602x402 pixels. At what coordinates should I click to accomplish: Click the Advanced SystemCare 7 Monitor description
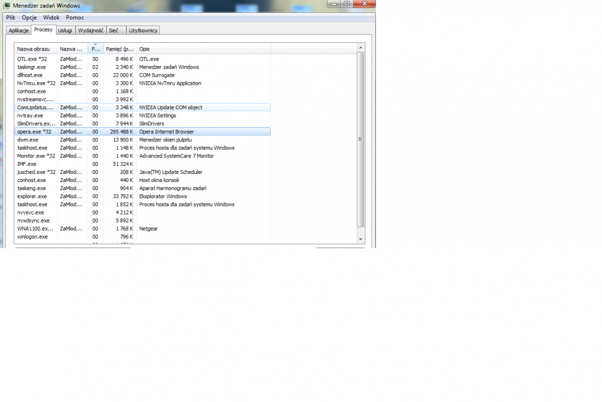pos(177,156)
